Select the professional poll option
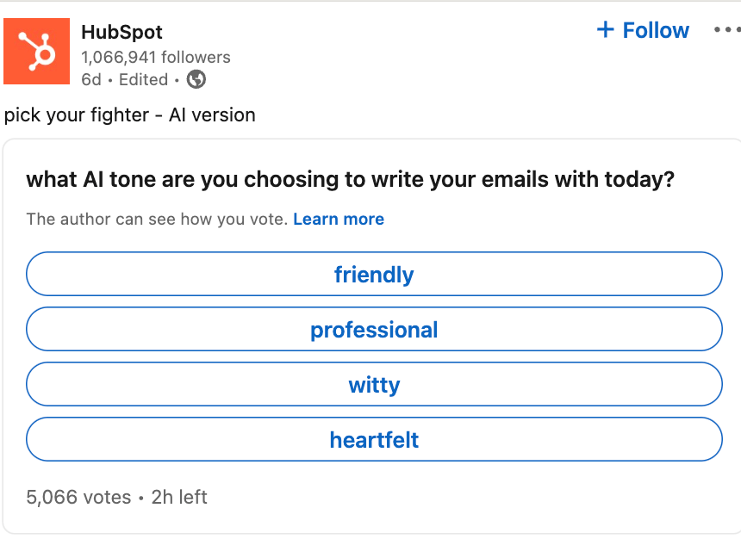Viewport: 741px width, 539px height. pos(374,330)
